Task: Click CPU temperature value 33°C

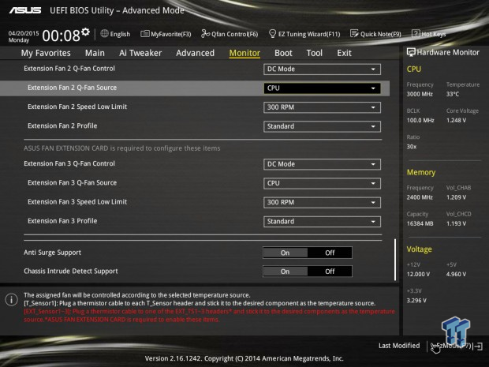Action: (453, 94)
